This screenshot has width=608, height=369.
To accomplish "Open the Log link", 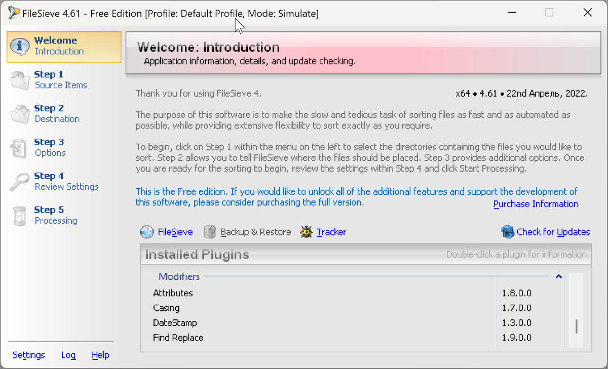I will pos(68,355).
